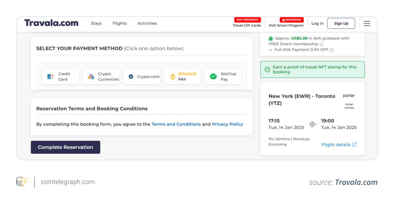Click 'Earn a proof-of-travel NFT stamp' banner
The height and width of the screenshot is (204, 394).
(312, 69)
